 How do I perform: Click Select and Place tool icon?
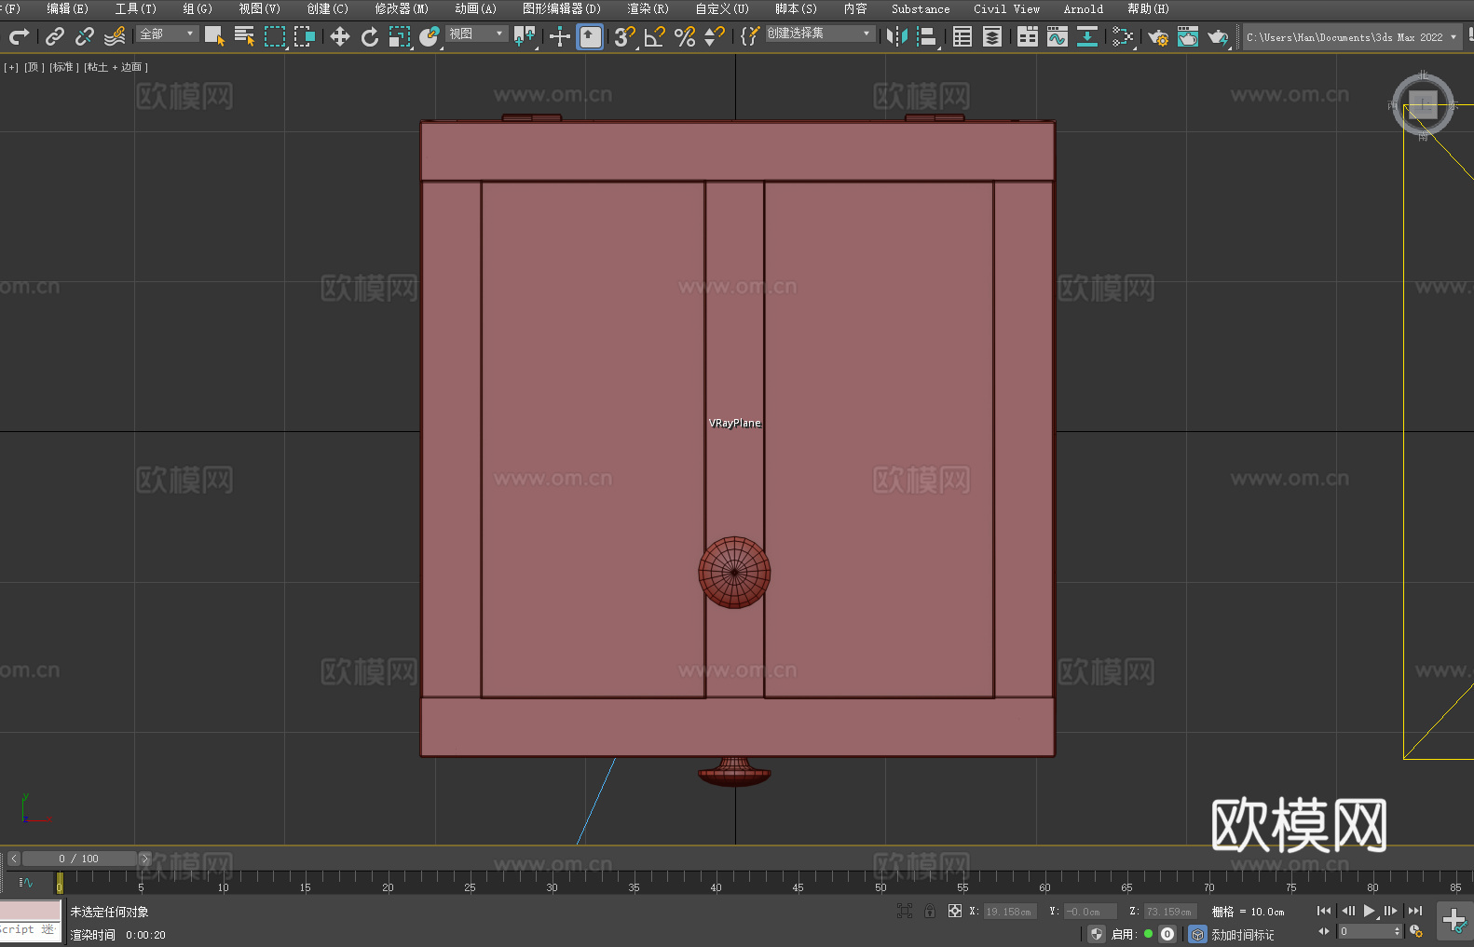click(x=430, y=36)
